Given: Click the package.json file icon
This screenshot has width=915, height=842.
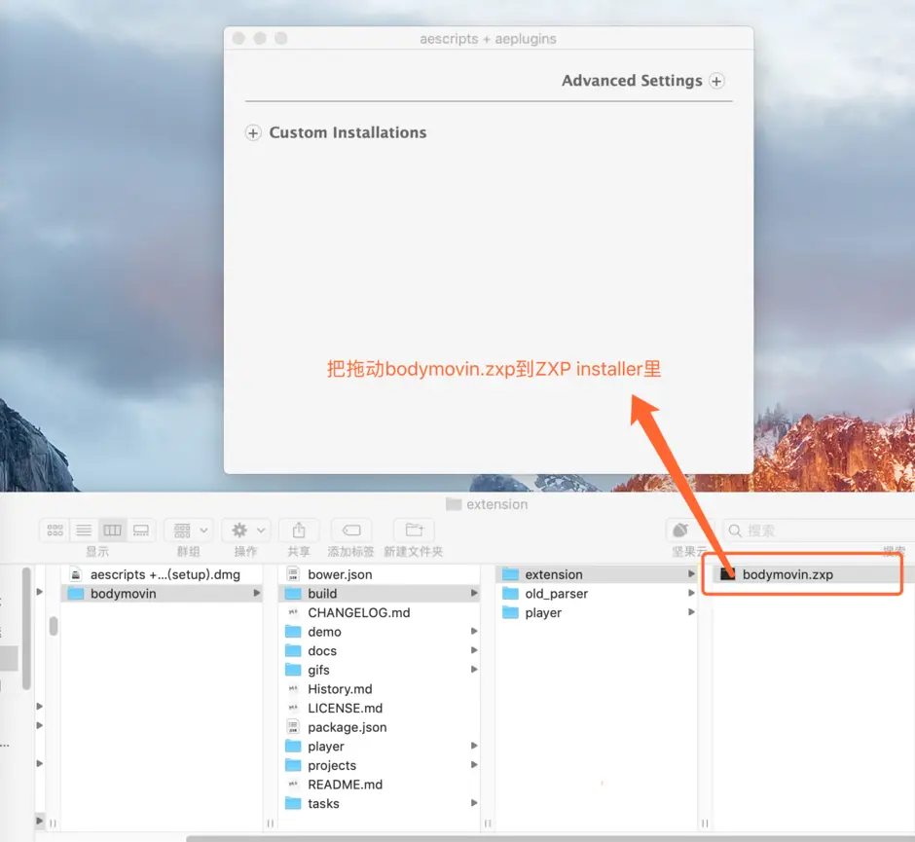Looking at the screenshot, I should pos(293,727).
